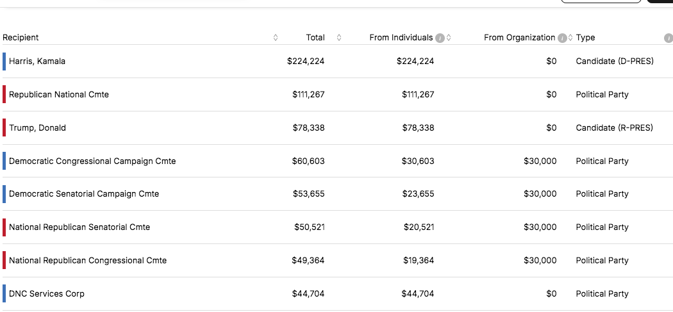Open Democratic Congressional Campaign Cmte
The image size is (673, 312).
click(x=92, y=161)
